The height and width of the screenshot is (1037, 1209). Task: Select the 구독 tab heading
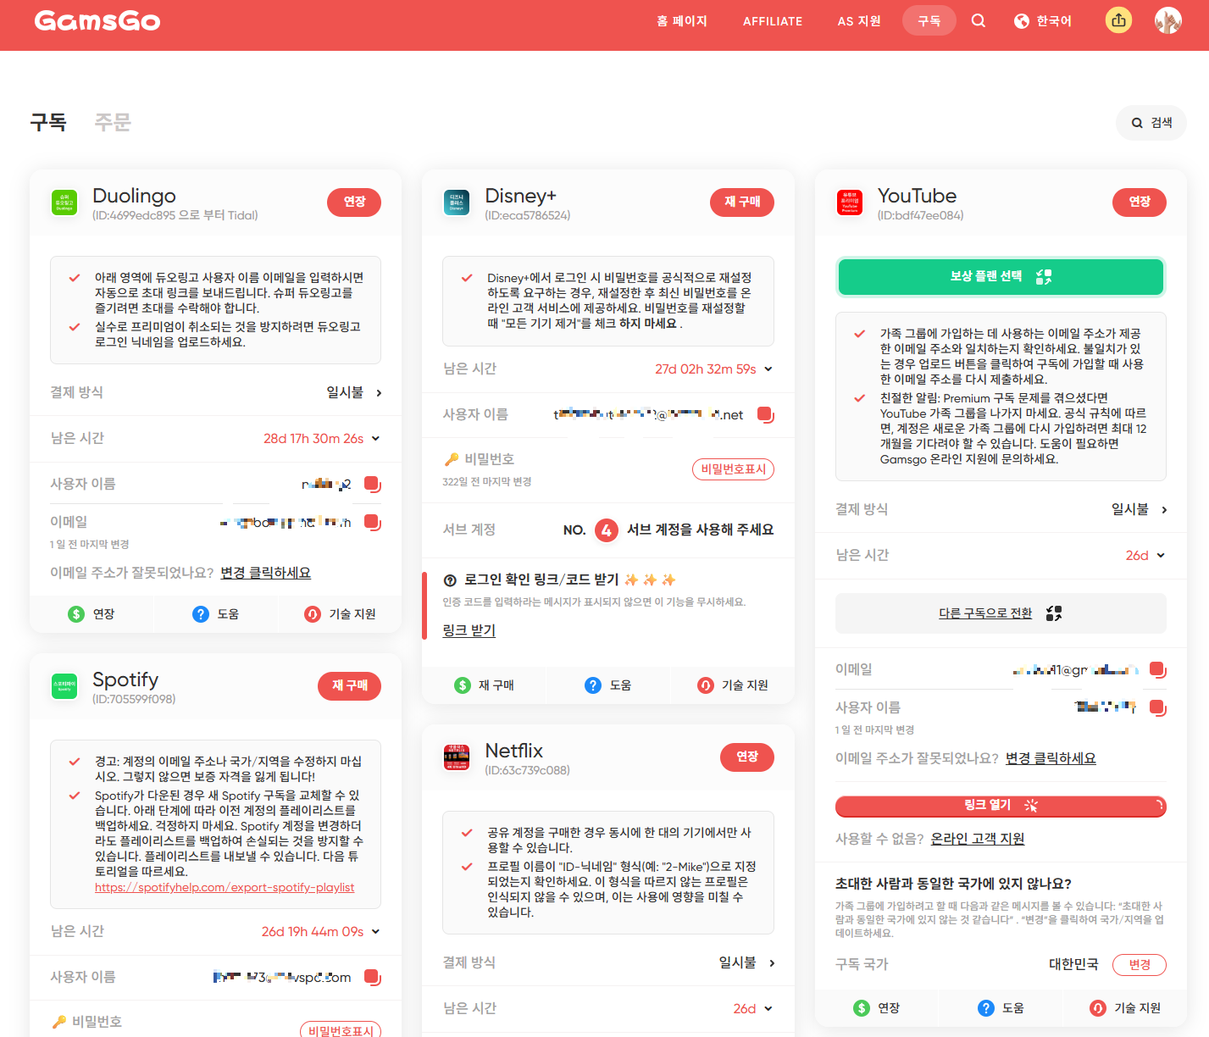(x=48, y=123)
